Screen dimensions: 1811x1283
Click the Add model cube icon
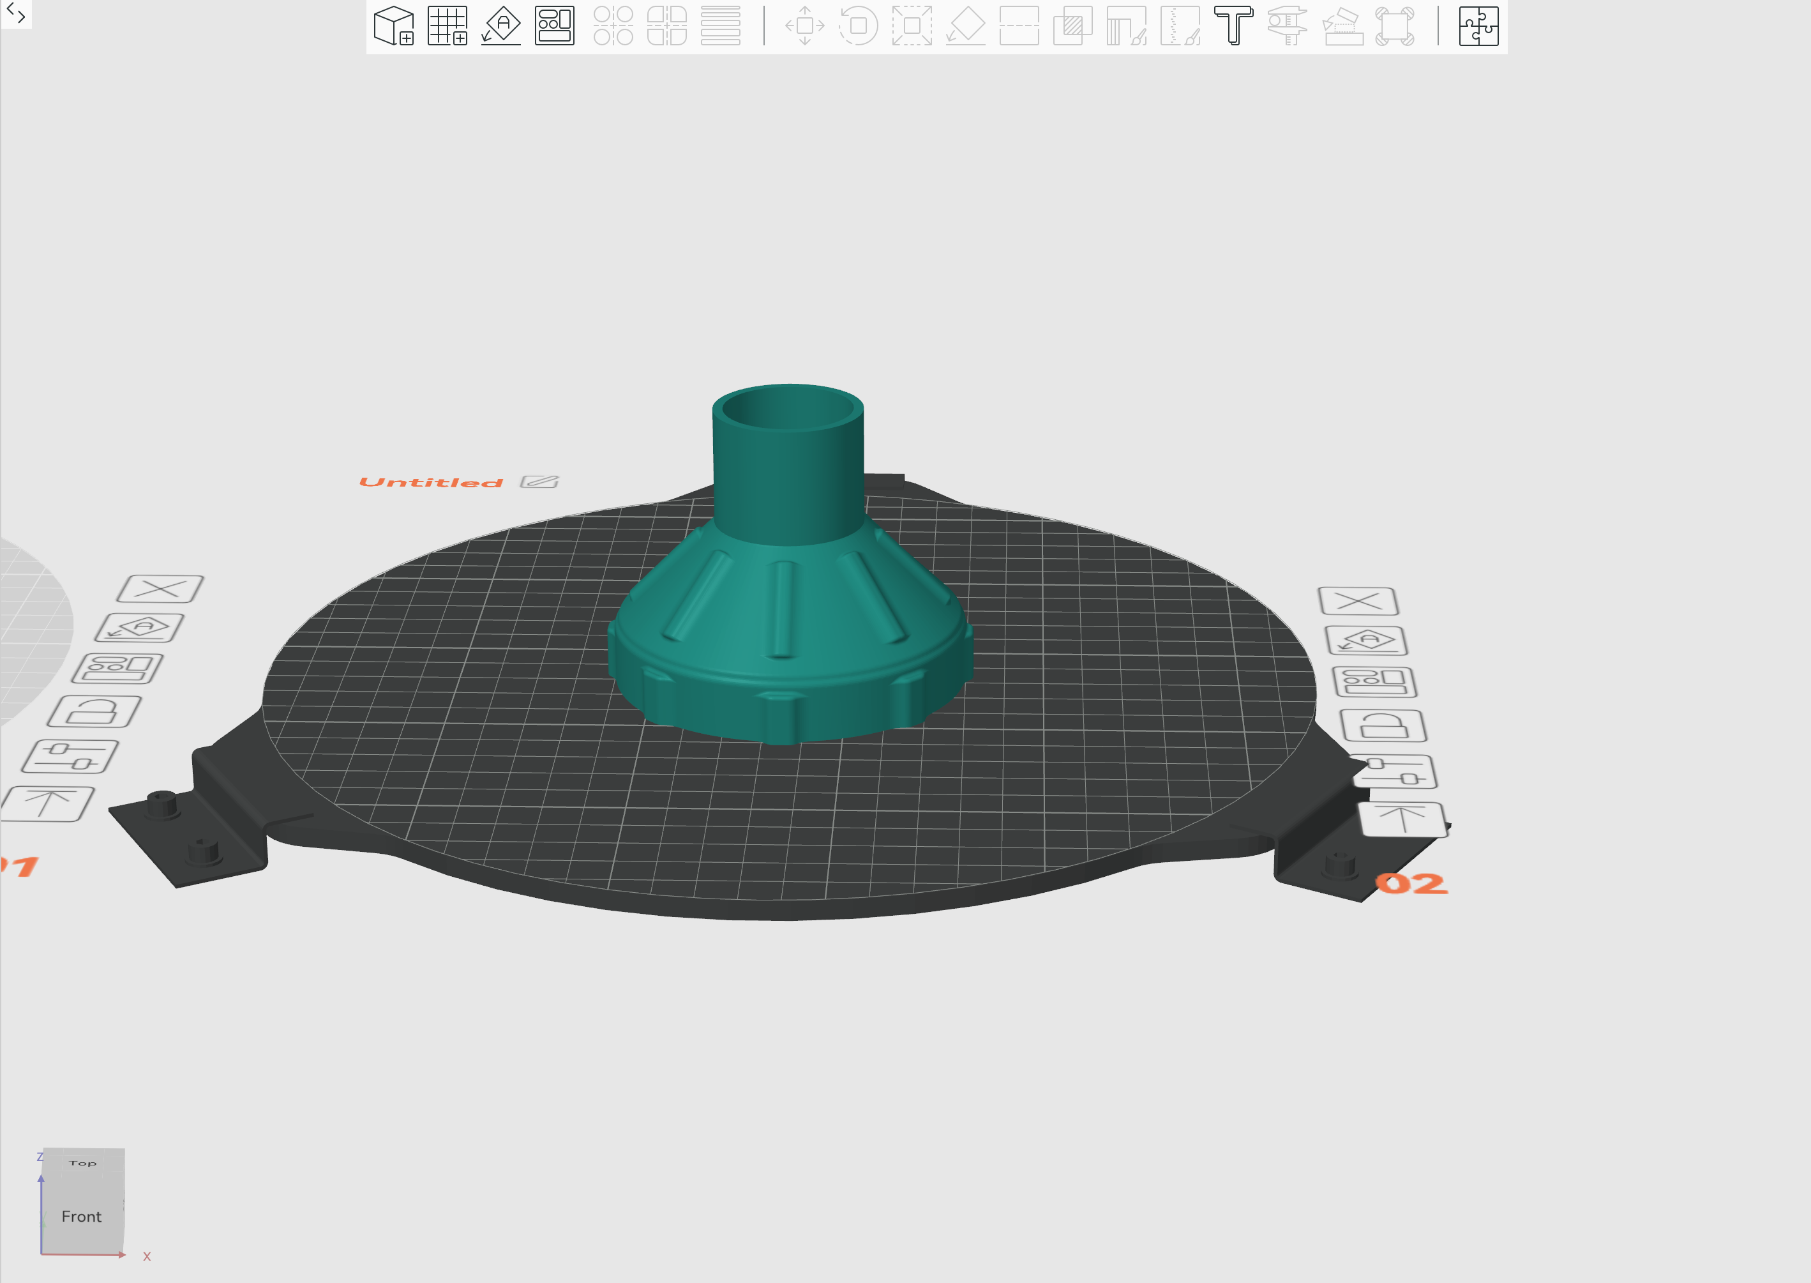(x=394, y=26)
